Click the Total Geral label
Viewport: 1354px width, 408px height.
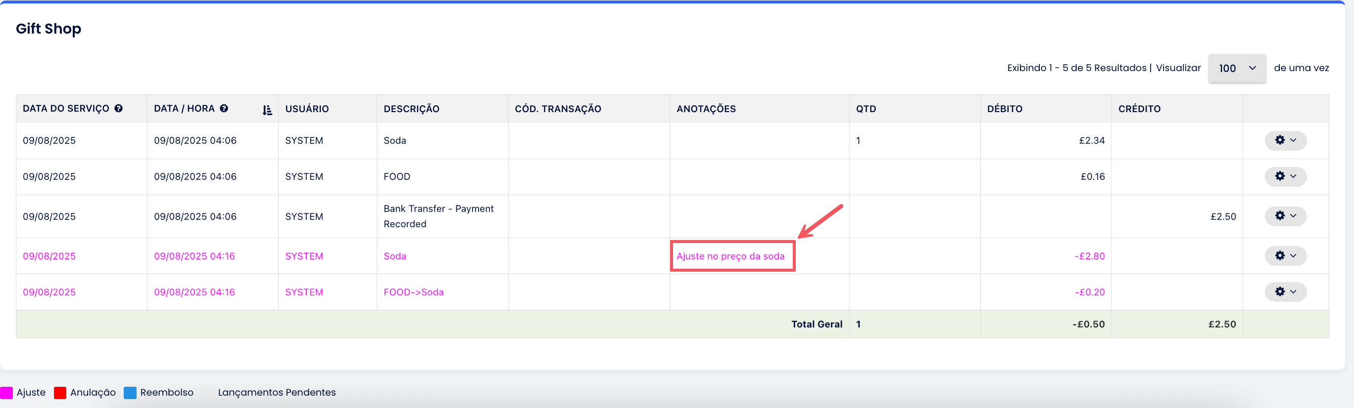817,324
